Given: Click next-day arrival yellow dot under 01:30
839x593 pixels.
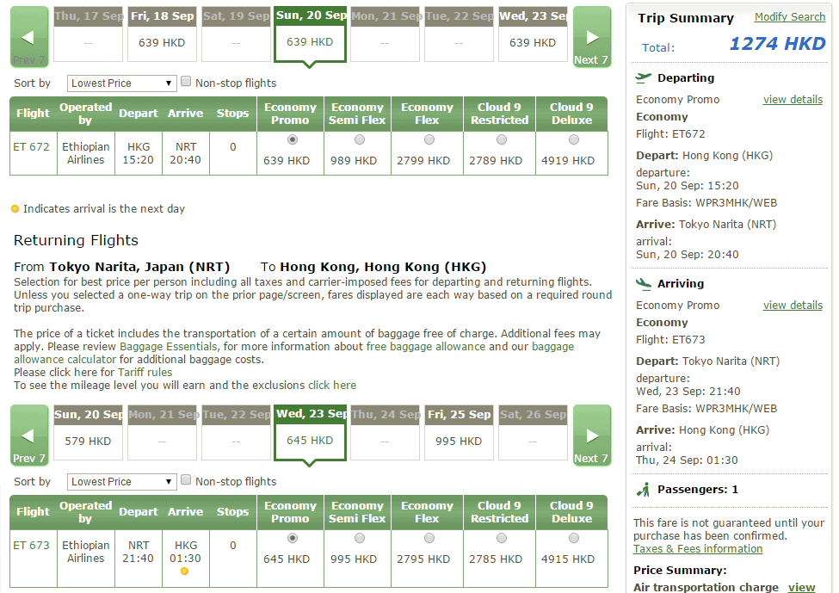Looking at the screenshot, I should coord(184,571).
